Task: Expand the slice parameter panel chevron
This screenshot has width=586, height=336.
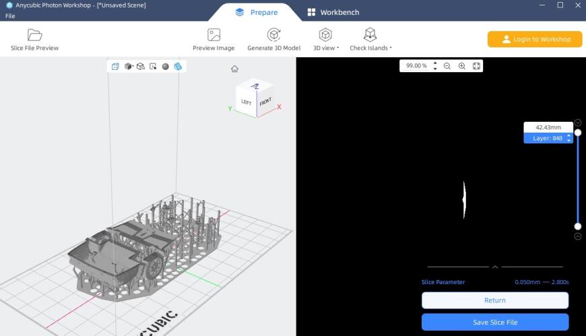Action: point(495,267)
